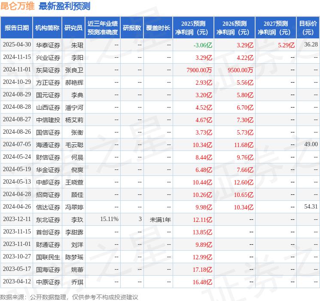The height and width of the screenshot is (301, 320).
Task: Click the 报告日期 column header
Action: (x=16, y=28)
